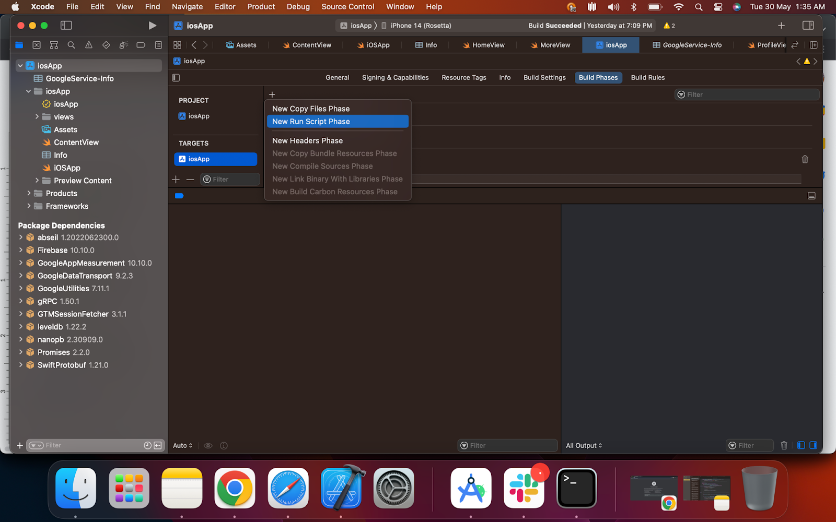Image resolution: width=836 pixels, height=522 pixels.
Task: Open the Issue navigator warning icon
Action: pyautogui.click(x=89, y=45)
